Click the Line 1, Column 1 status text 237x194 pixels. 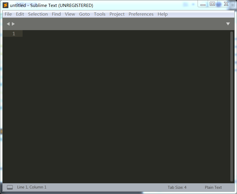click(32, 187)
